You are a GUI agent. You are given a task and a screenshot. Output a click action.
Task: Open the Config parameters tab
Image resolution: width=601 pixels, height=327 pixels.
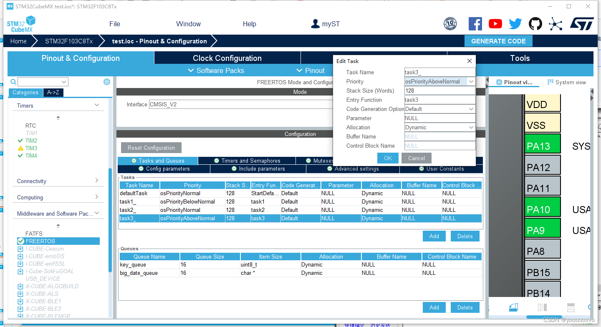(164, 169)
